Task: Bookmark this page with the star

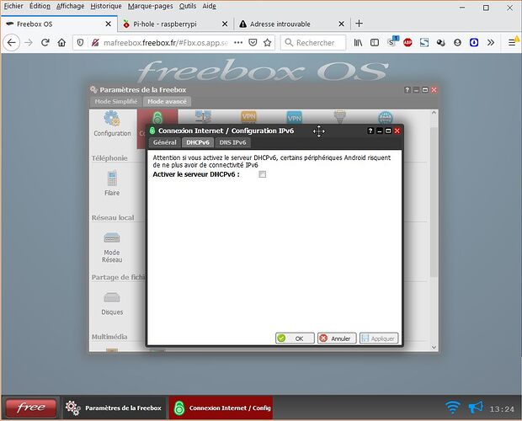Action: click(x=267, y=43)
